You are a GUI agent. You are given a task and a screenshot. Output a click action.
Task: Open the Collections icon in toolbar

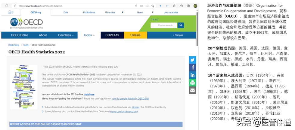pos(188,6)
